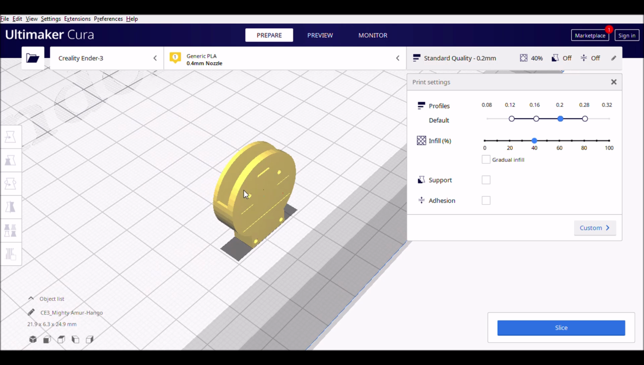644x365 pixels.
Task: Open the Extensions menu
Action: [x=77, y=19]
